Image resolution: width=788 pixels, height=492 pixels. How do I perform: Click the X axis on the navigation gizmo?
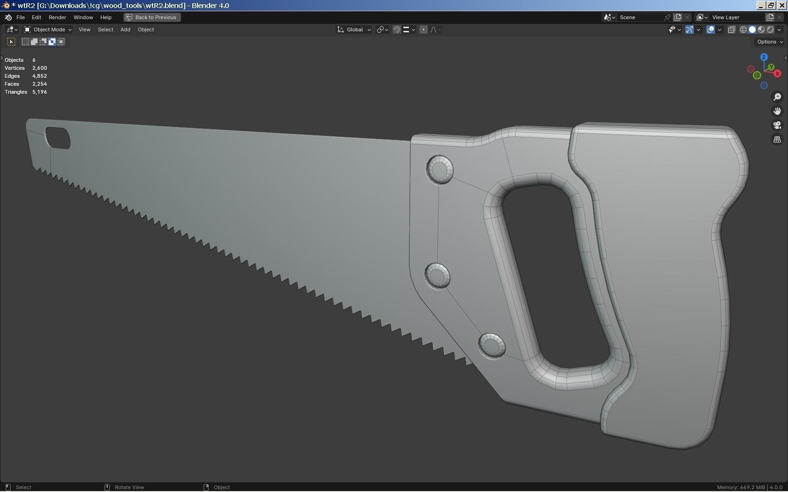(777, 74)
